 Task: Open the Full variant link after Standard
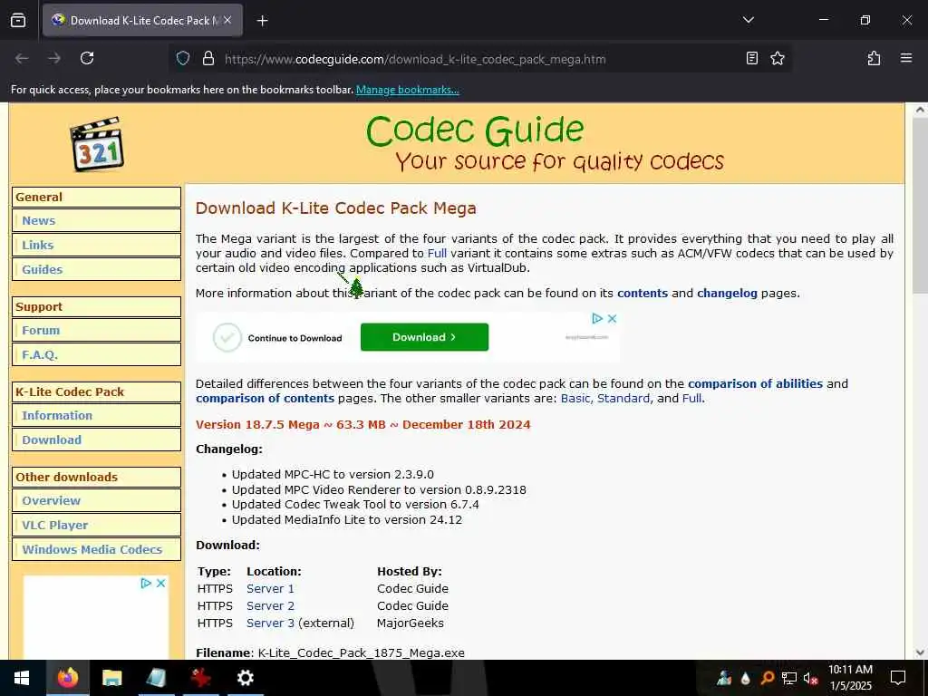(x=691, y=399)
